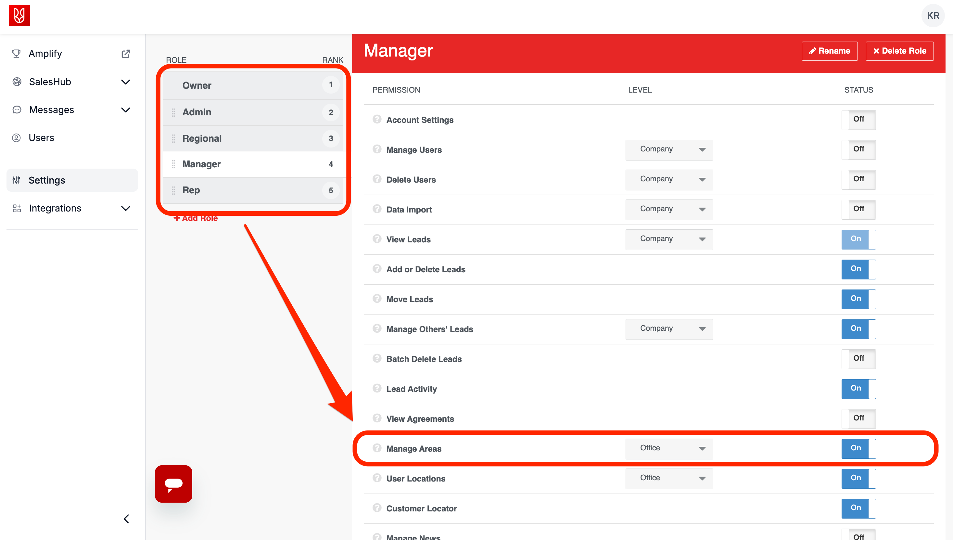The width and height of the screenshot is (953, 540).
Task: Turn off the Manage Areas toggle
Action: click(858, 448)
